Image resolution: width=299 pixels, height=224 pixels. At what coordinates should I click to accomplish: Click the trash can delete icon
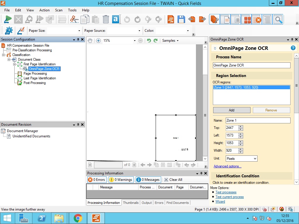click(x=106, y=20)
